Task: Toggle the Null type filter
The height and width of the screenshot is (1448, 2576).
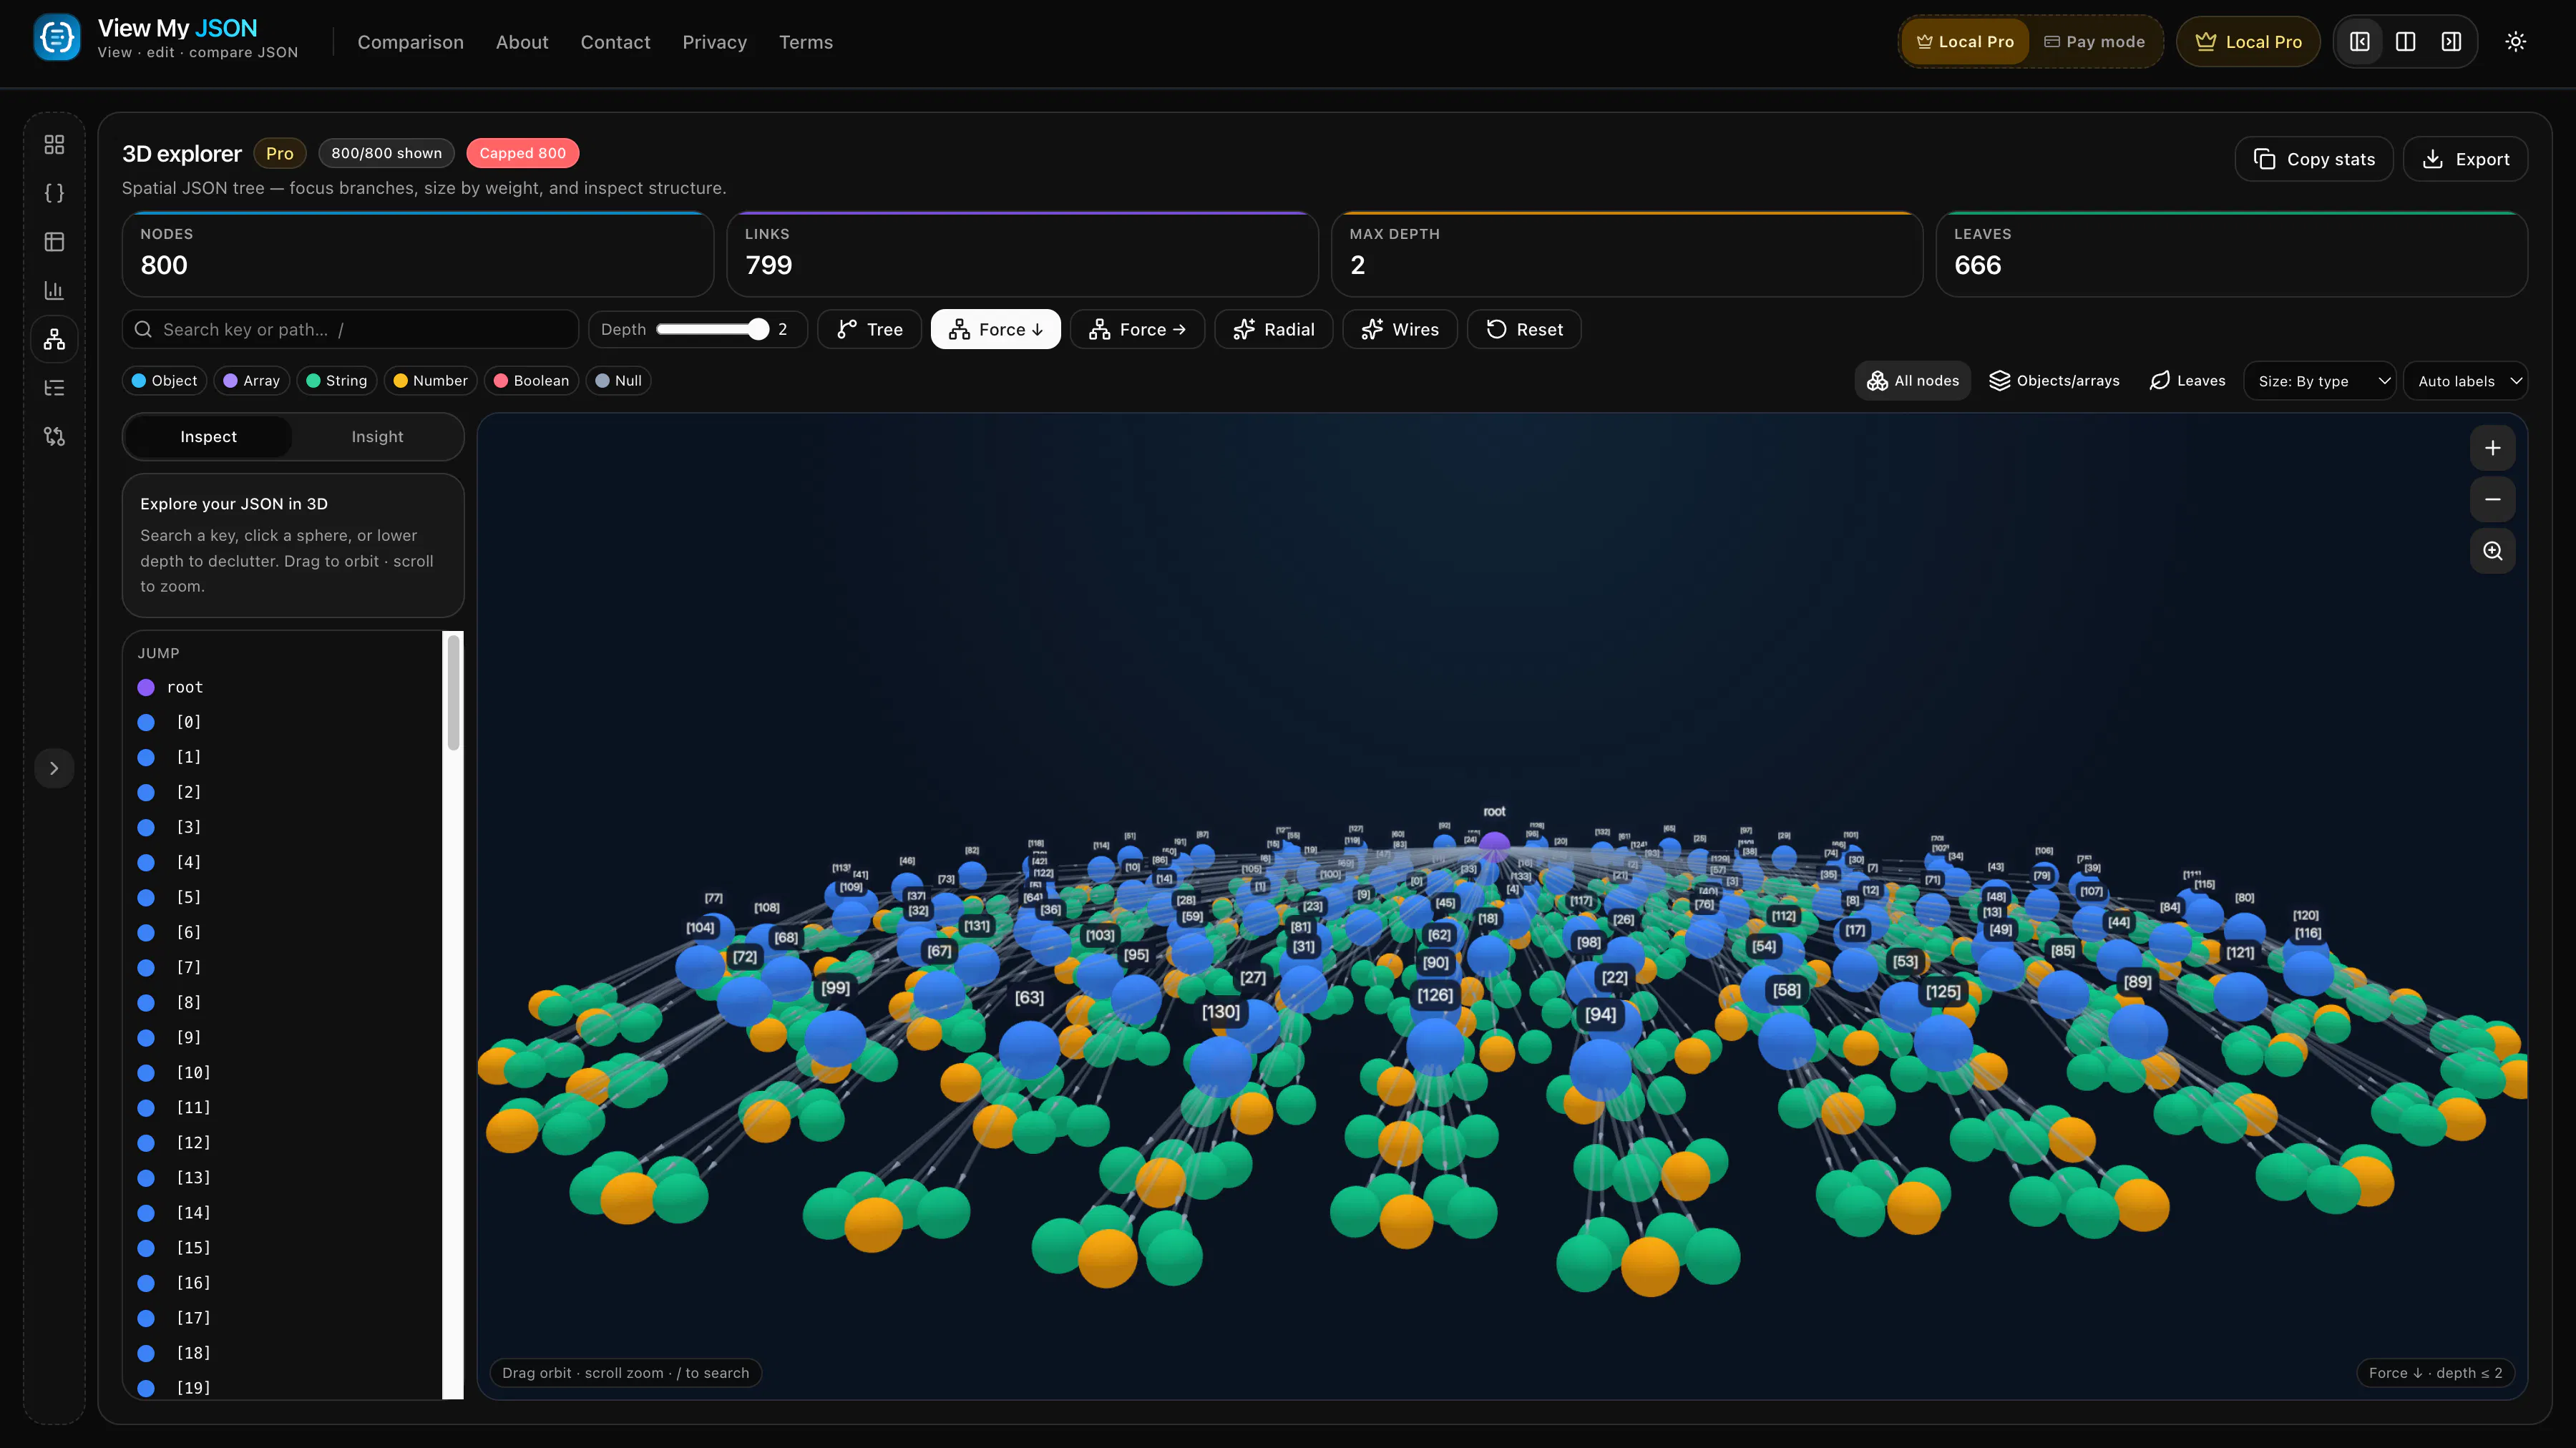Action: pos(618,381)
